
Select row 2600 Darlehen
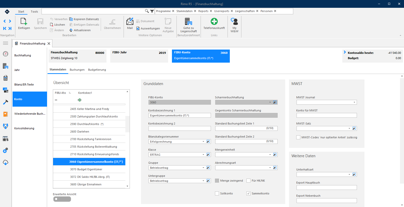89,132
